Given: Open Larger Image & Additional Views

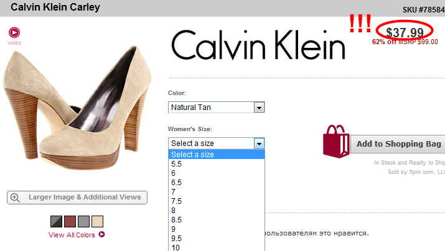Looking at the screenshot, I should coord(77,198).
